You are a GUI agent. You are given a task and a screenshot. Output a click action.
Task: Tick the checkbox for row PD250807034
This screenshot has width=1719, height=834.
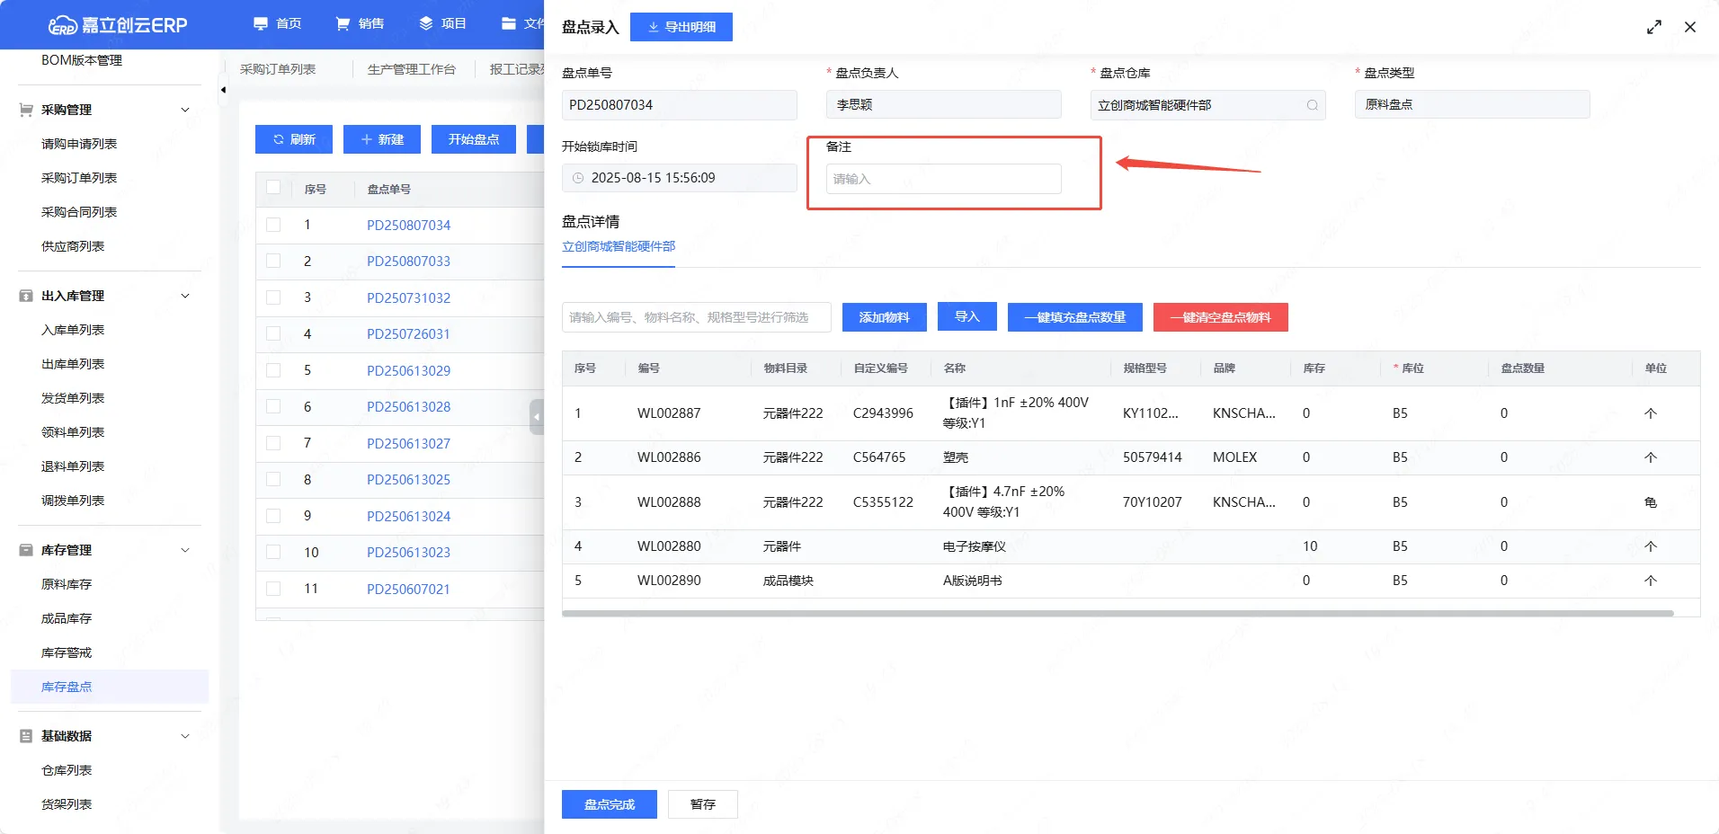[273, 225]
